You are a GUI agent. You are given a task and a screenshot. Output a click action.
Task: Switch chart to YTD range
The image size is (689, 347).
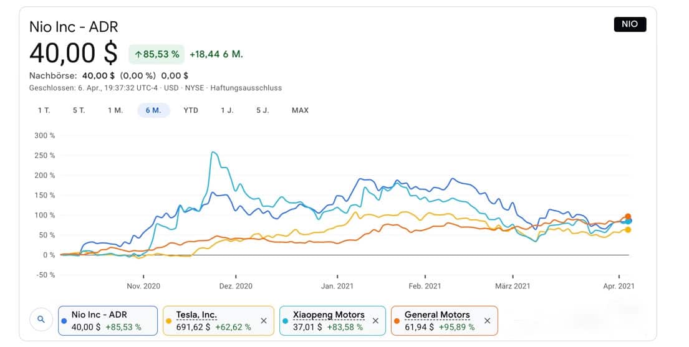191,110
